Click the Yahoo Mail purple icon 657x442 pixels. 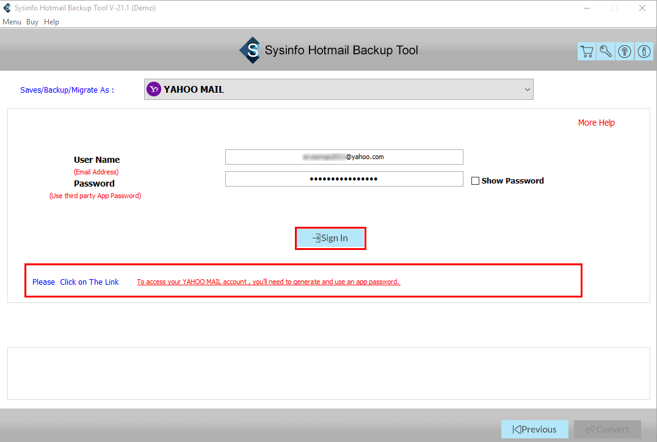154,89
